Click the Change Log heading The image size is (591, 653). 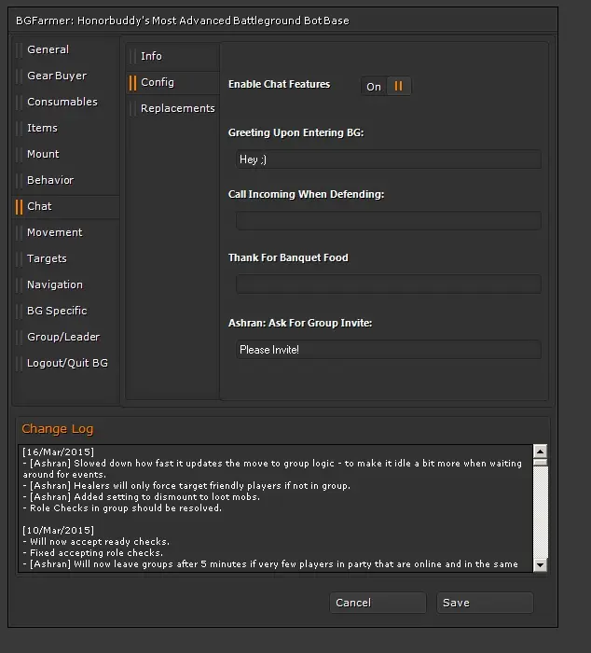[58, 428]
